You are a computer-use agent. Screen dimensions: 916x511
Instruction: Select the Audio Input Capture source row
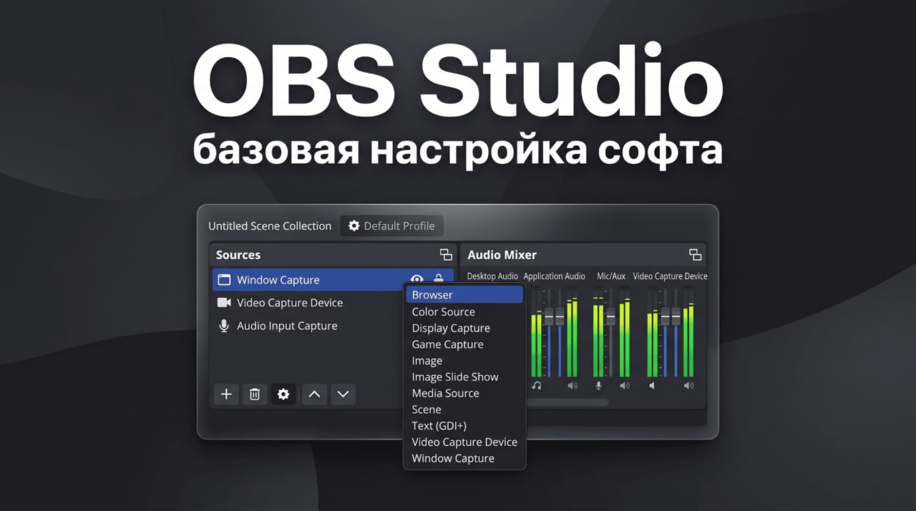pos(308,326)
